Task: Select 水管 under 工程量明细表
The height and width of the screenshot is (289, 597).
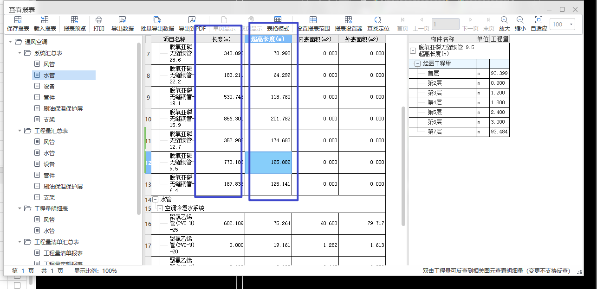Action: click(49, 231)
